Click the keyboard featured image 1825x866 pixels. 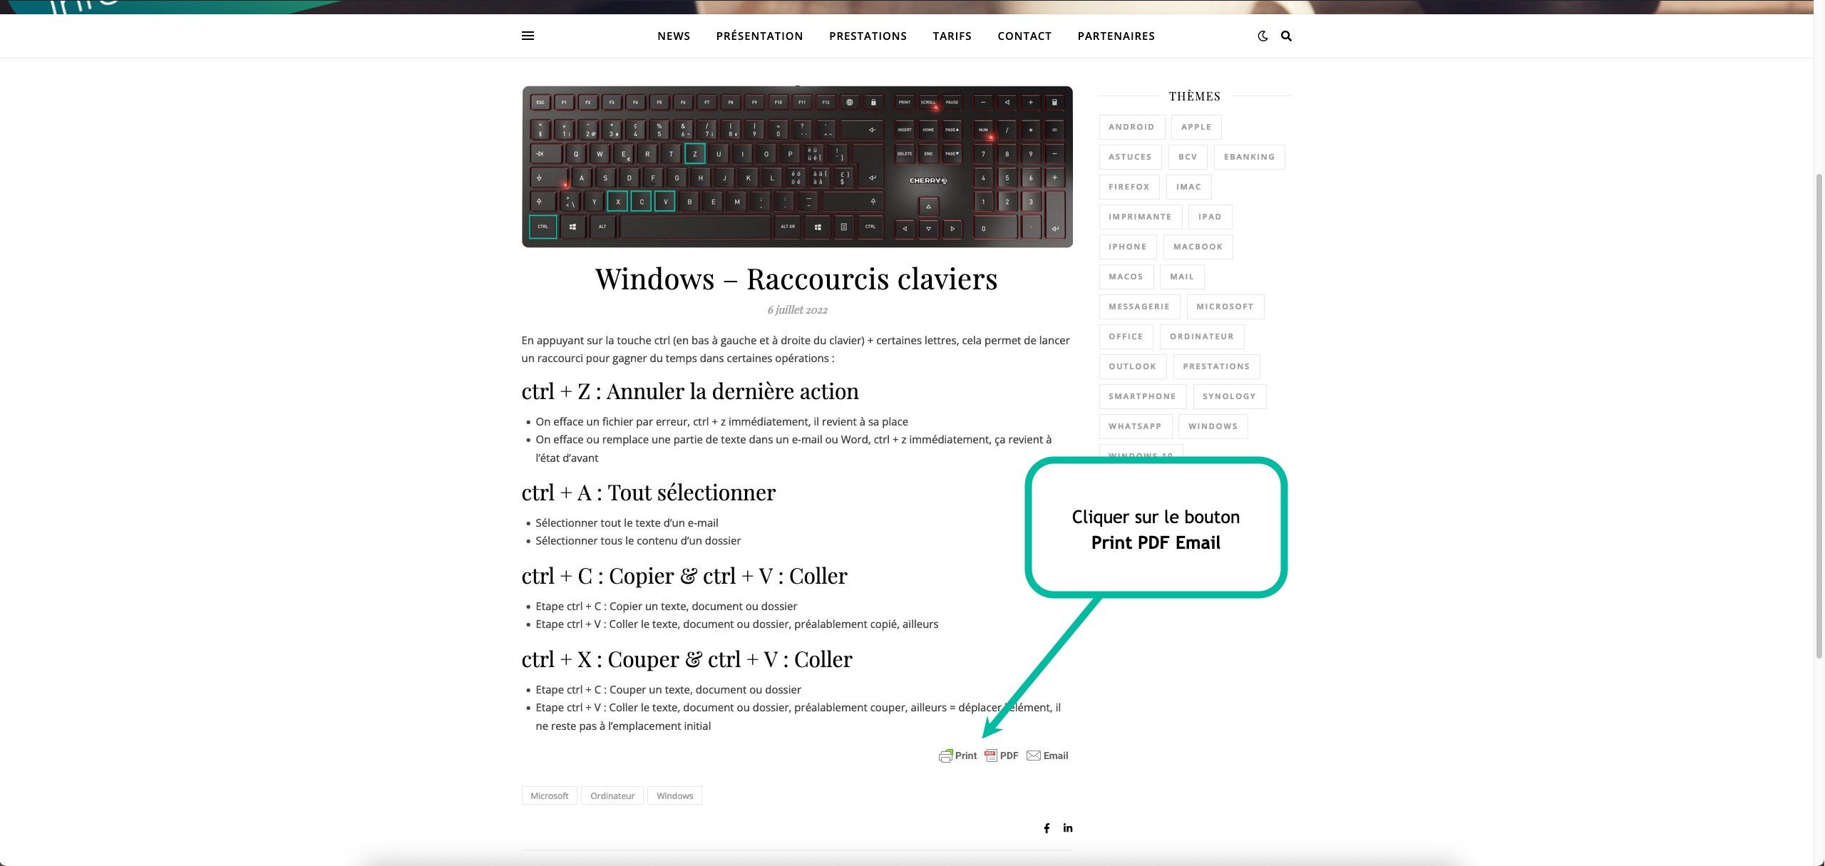click(x=797, y=167)
